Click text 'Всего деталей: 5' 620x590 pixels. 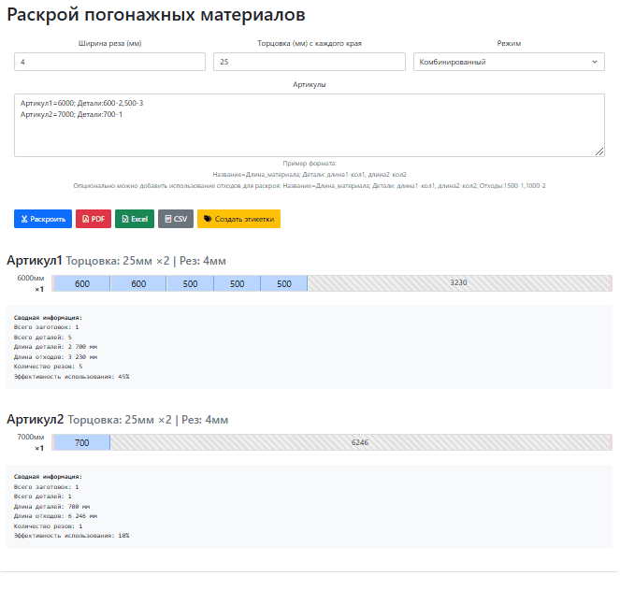tap(43, 337)
